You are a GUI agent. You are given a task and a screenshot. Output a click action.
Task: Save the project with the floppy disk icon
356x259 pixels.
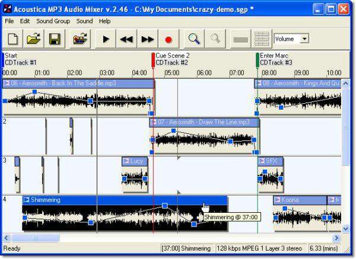[55, 39]
